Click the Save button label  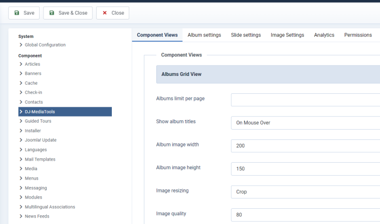[x=29, y=13]
